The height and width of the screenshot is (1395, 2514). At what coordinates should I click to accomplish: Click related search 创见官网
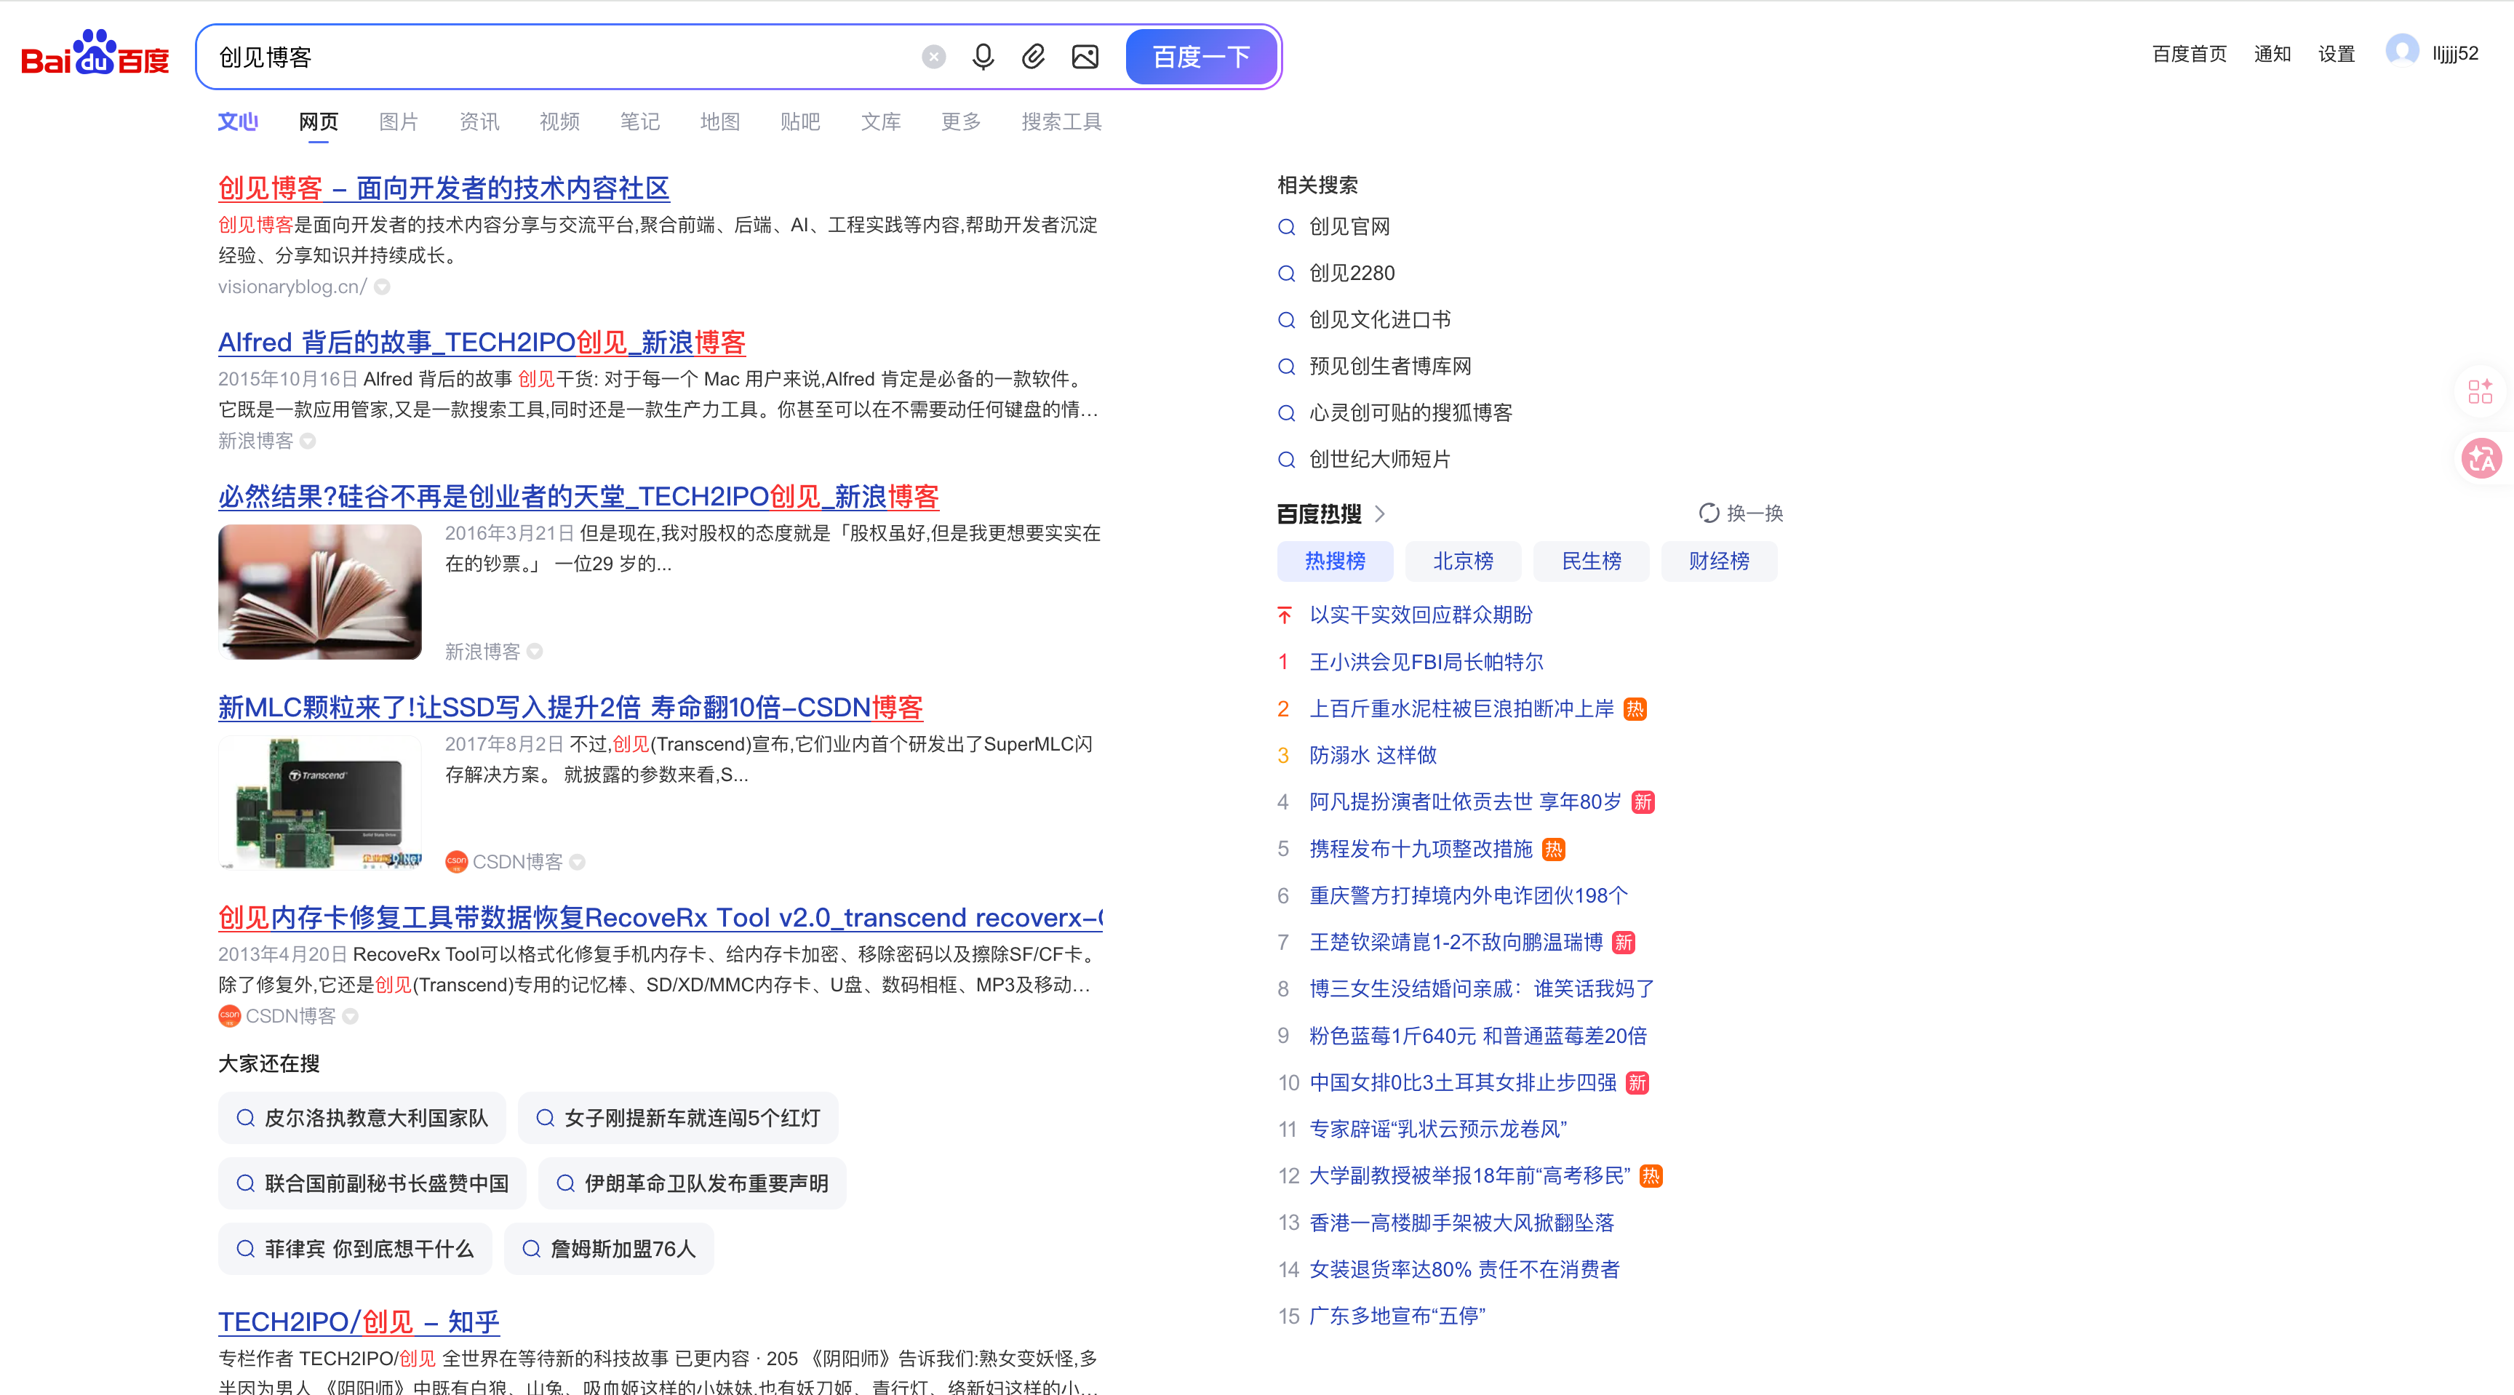pyautogui.click(x=1349, y=228)
